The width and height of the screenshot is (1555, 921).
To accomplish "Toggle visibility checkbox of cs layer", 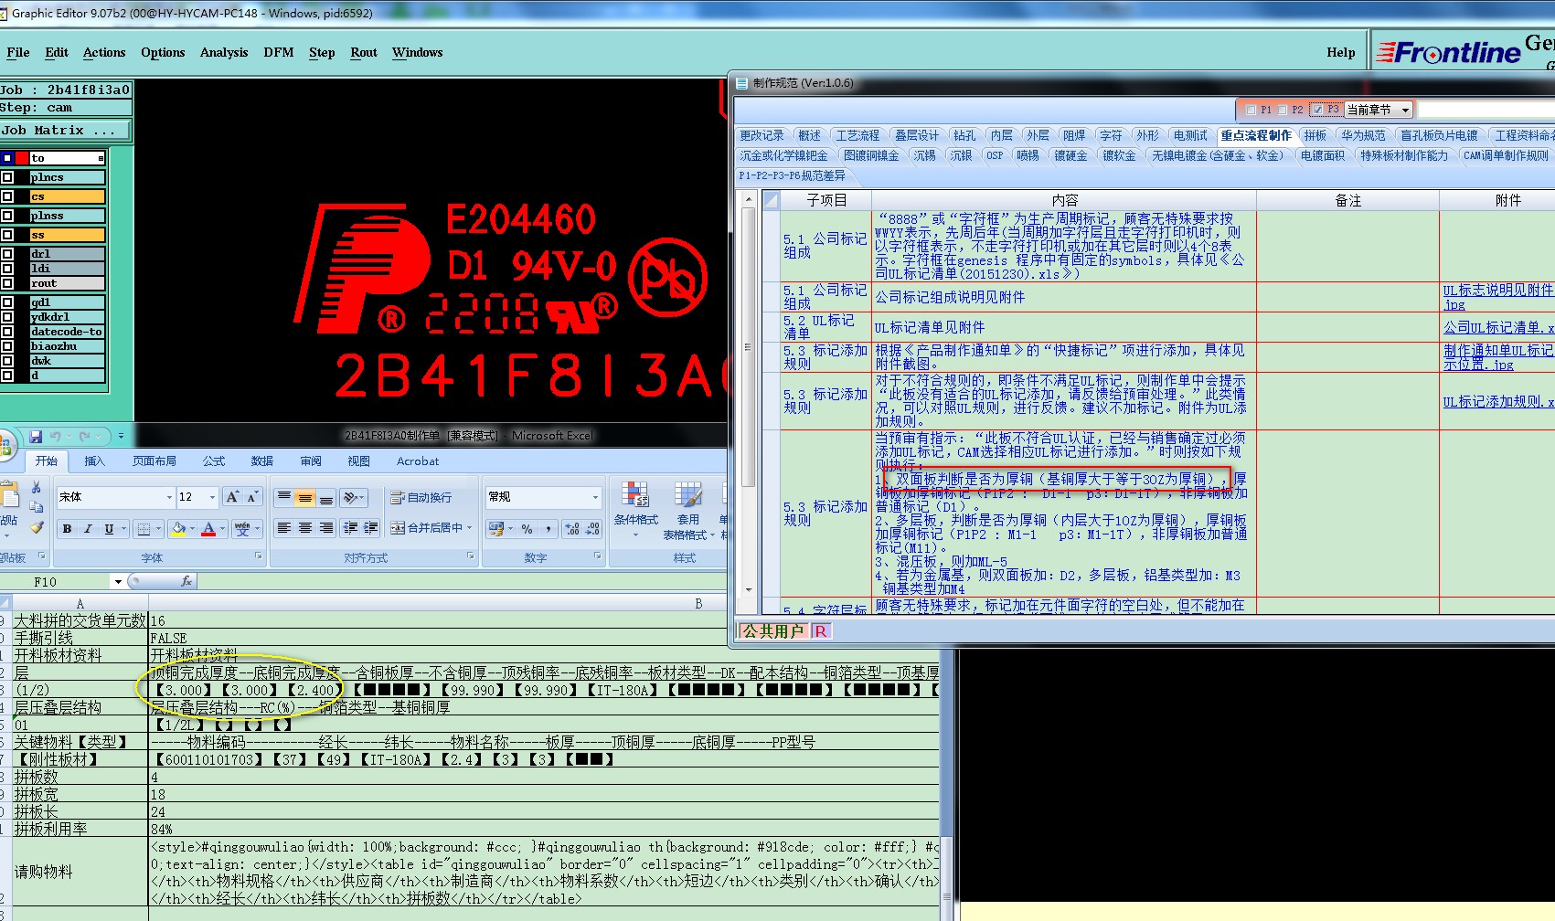I will coord(7,196).
